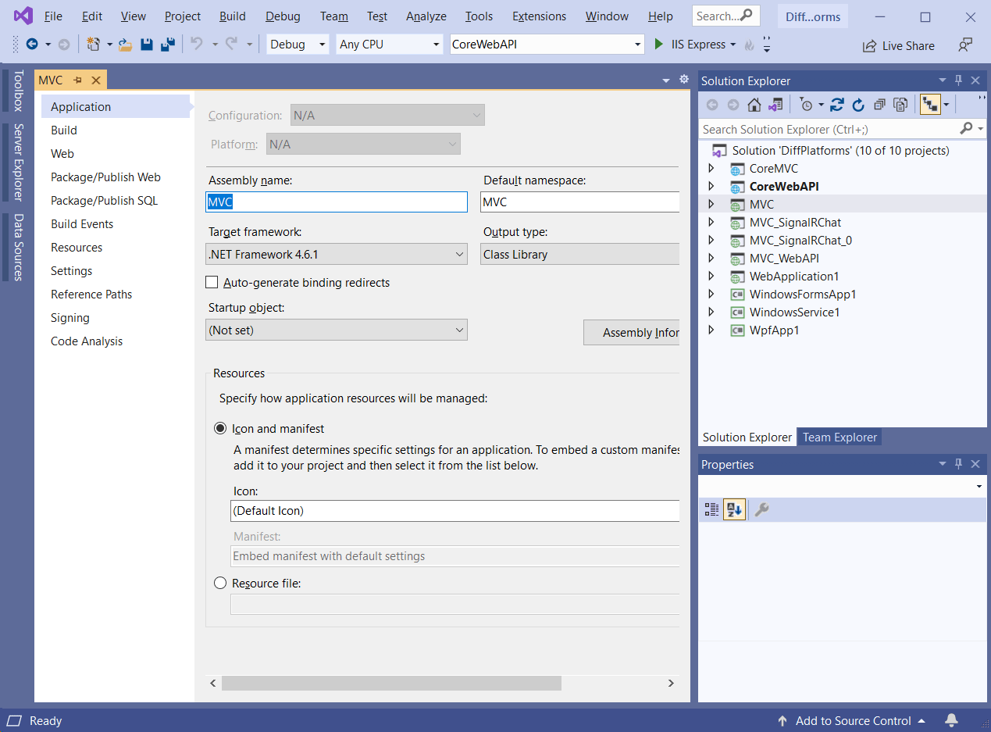Toggle Preview Selected Items in Solution Explorer

pyautogui.click(x=930, y=105)
